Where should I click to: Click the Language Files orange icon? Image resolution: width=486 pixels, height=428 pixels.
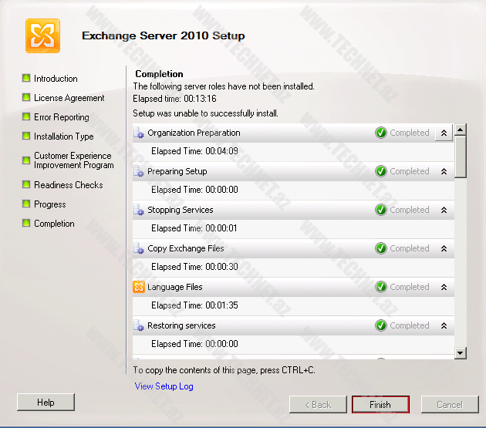139,287
